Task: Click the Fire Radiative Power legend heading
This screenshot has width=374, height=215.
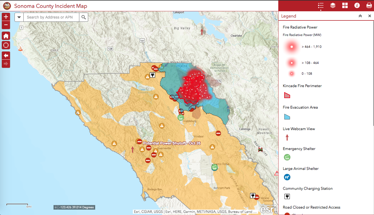Action: [x=300, y=27]
